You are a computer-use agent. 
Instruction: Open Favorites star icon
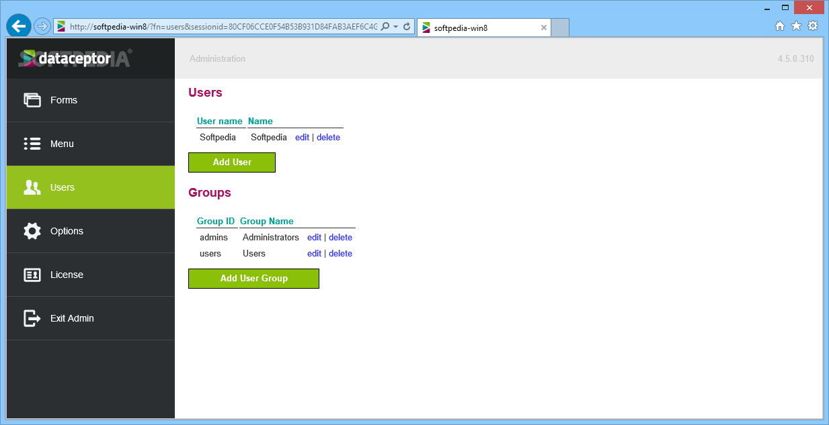click(x=796, y=26)
